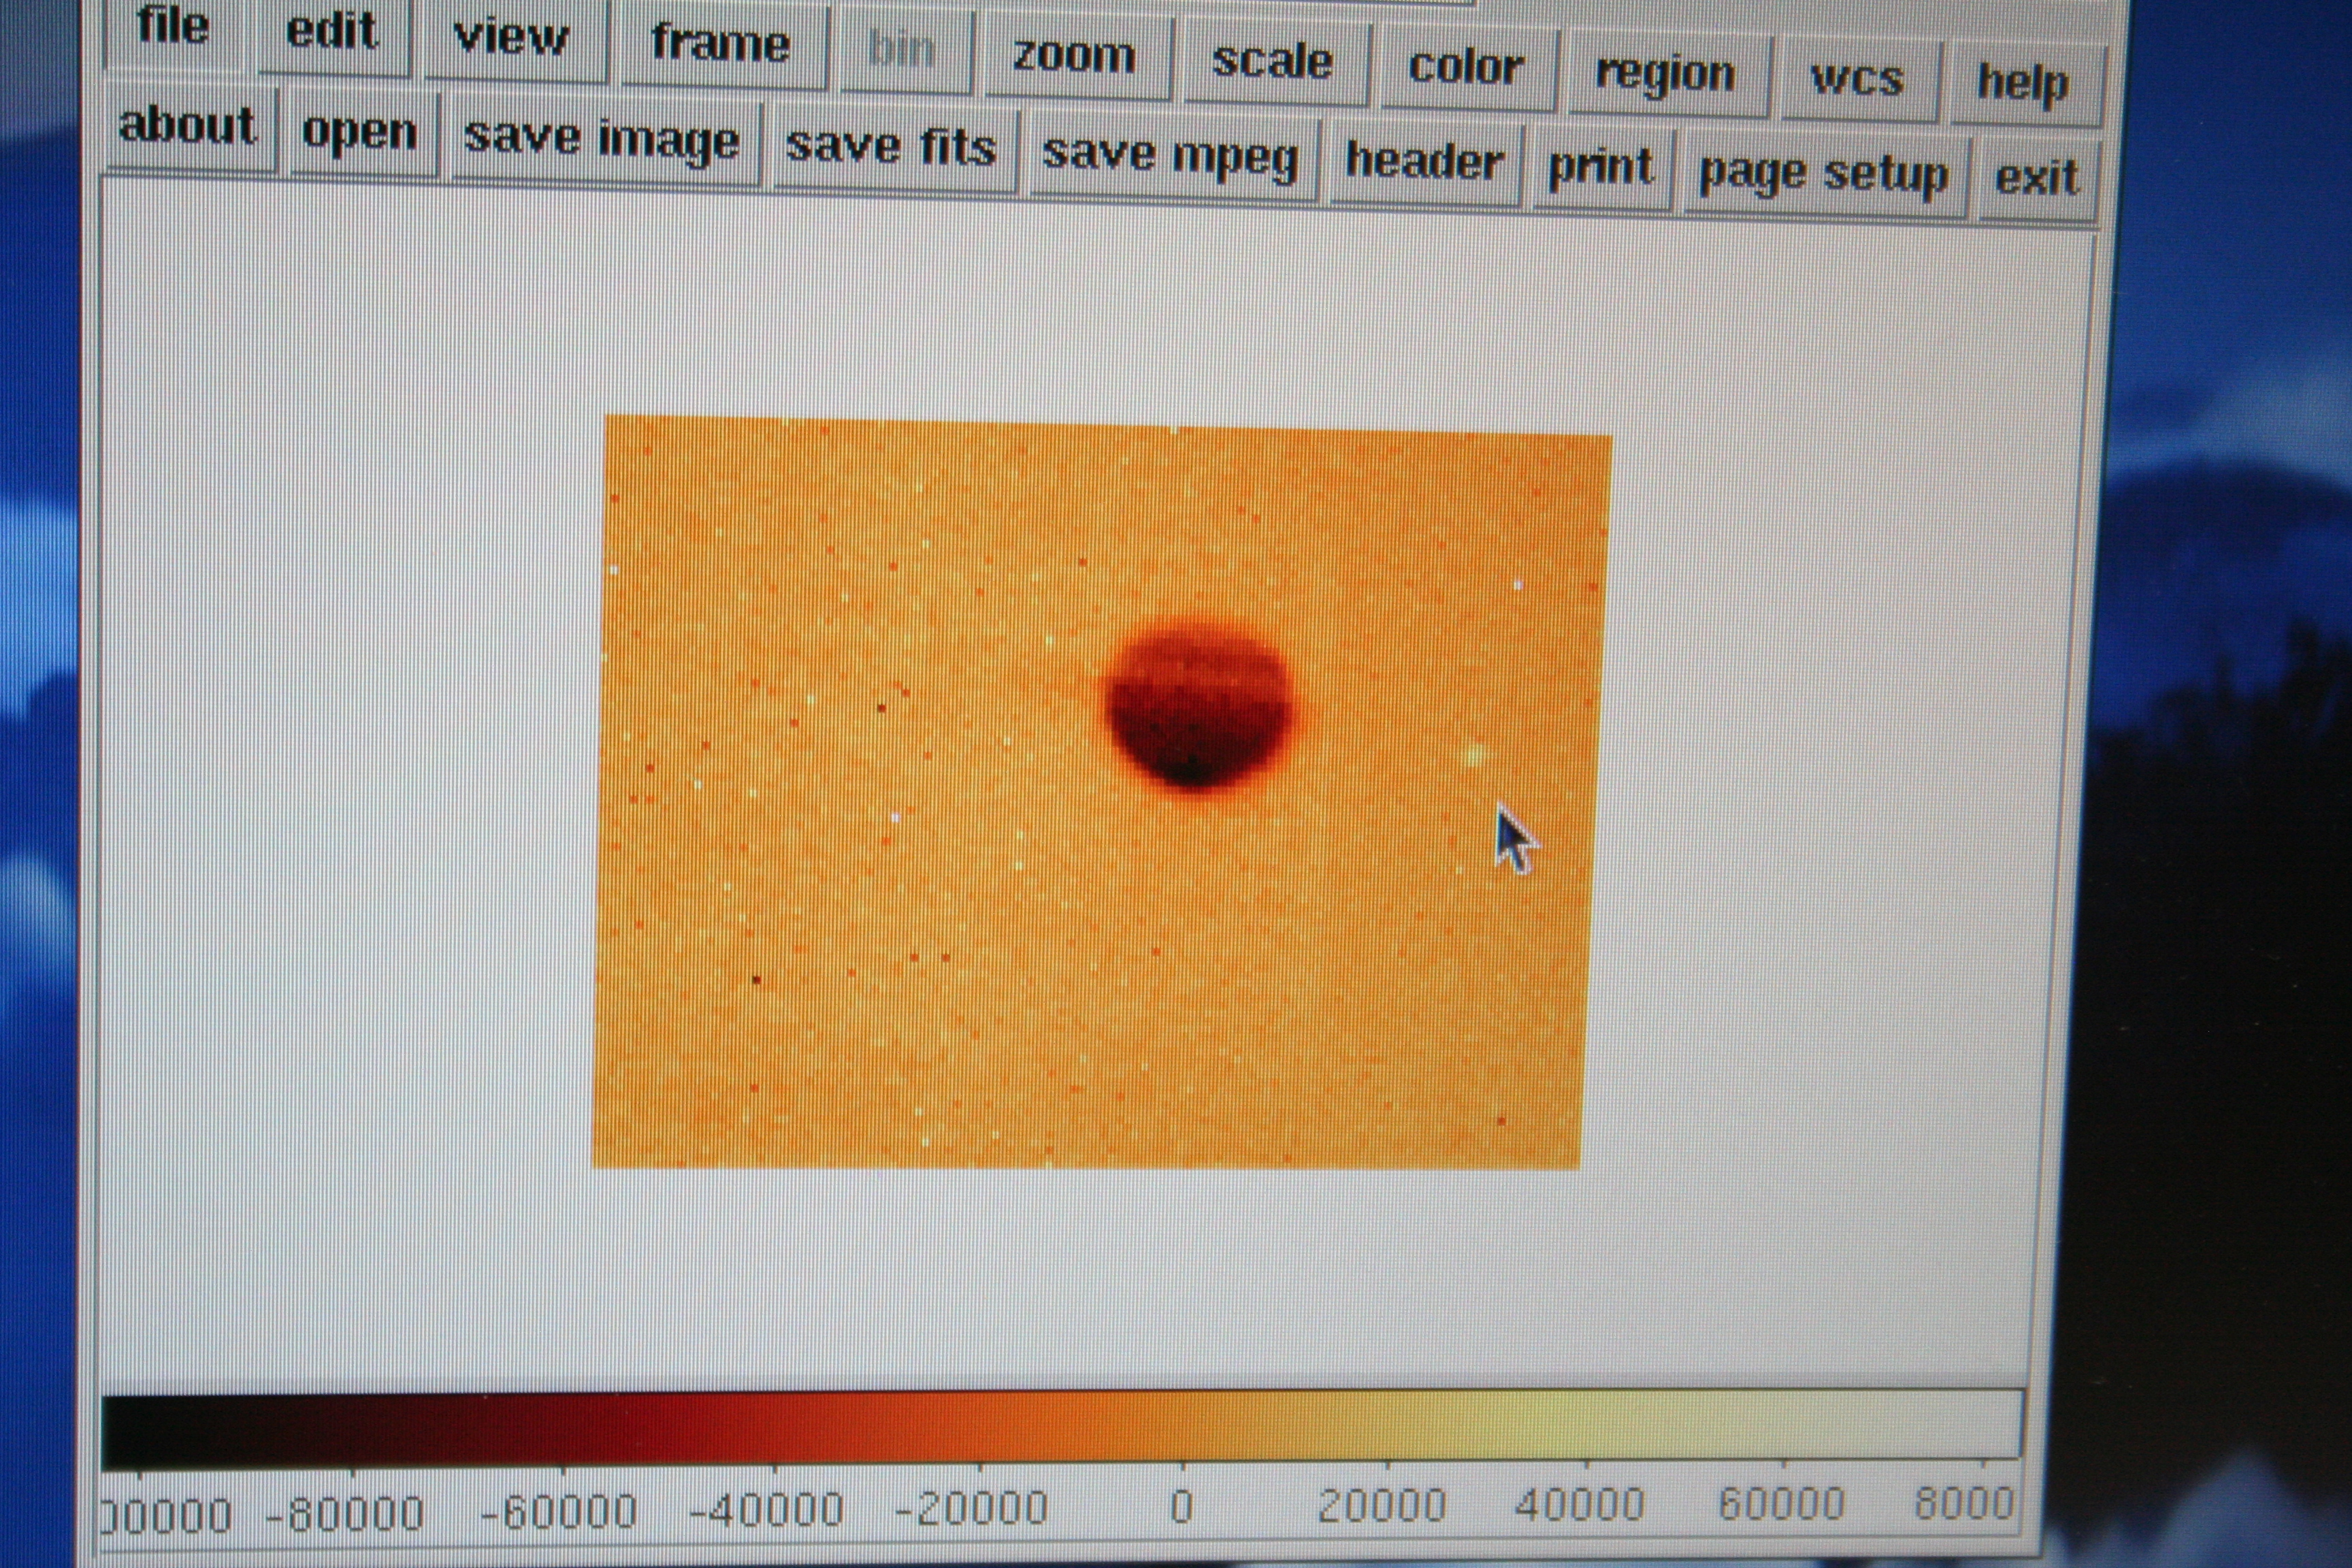This screenshot has height=1568, width=2352.
Task: Show the FITS header
Action: (1426, 163)
